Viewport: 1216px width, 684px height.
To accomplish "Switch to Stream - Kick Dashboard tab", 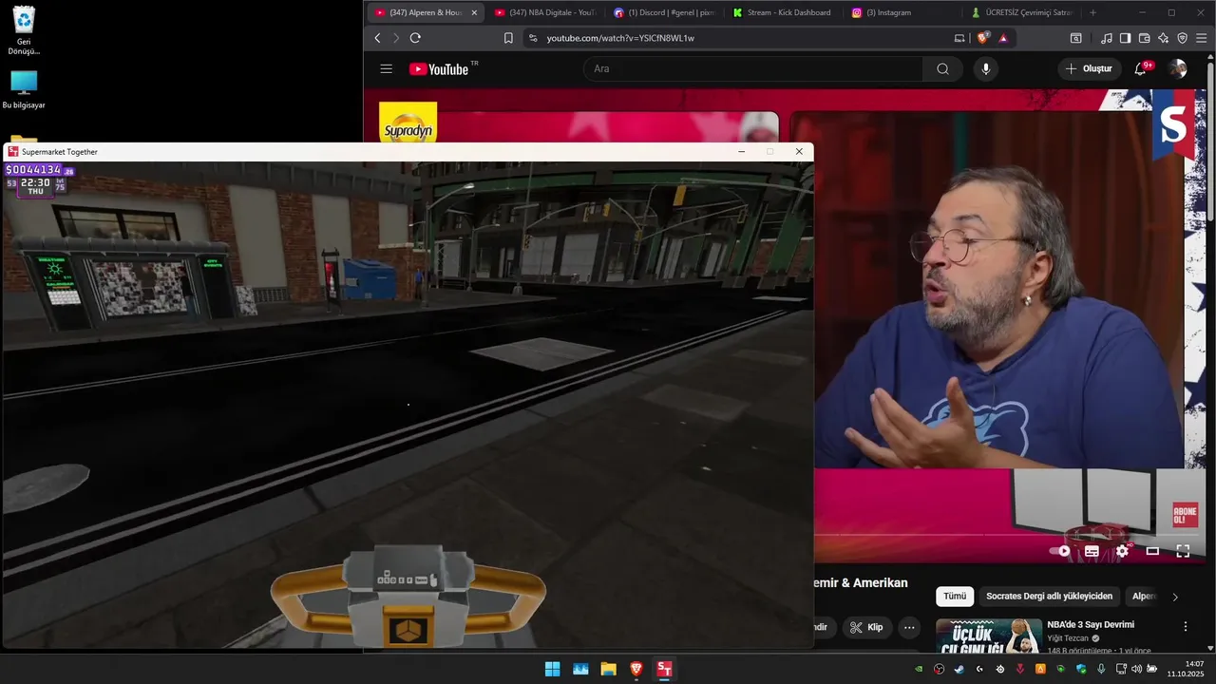I will pos(784,12).
